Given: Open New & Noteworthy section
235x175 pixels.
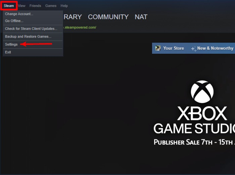Looking at the screenshot, I should point(215,48).
